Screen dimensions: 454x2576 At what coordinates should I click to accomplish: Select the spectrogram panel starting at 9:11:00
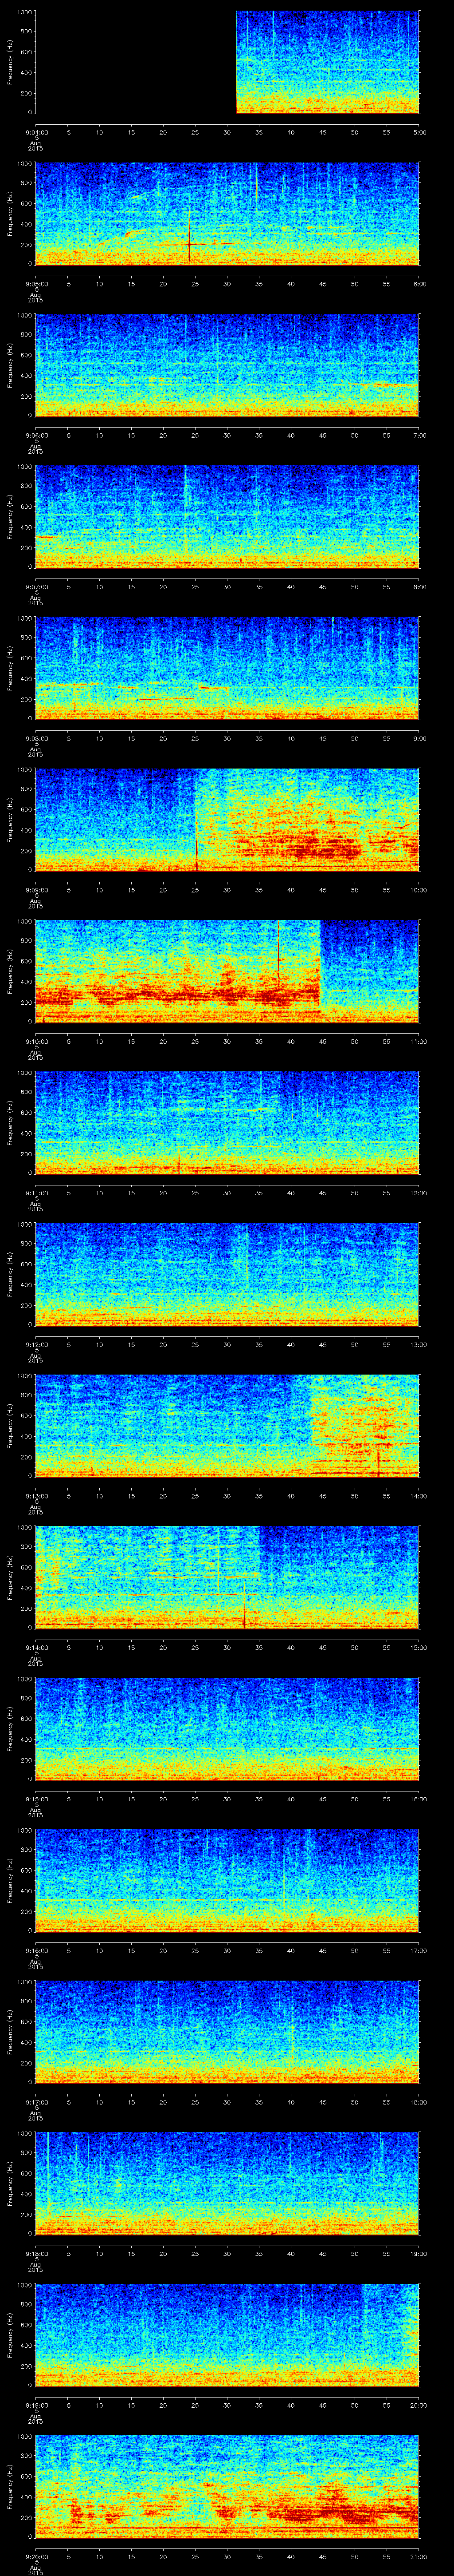pos(227,1122)
